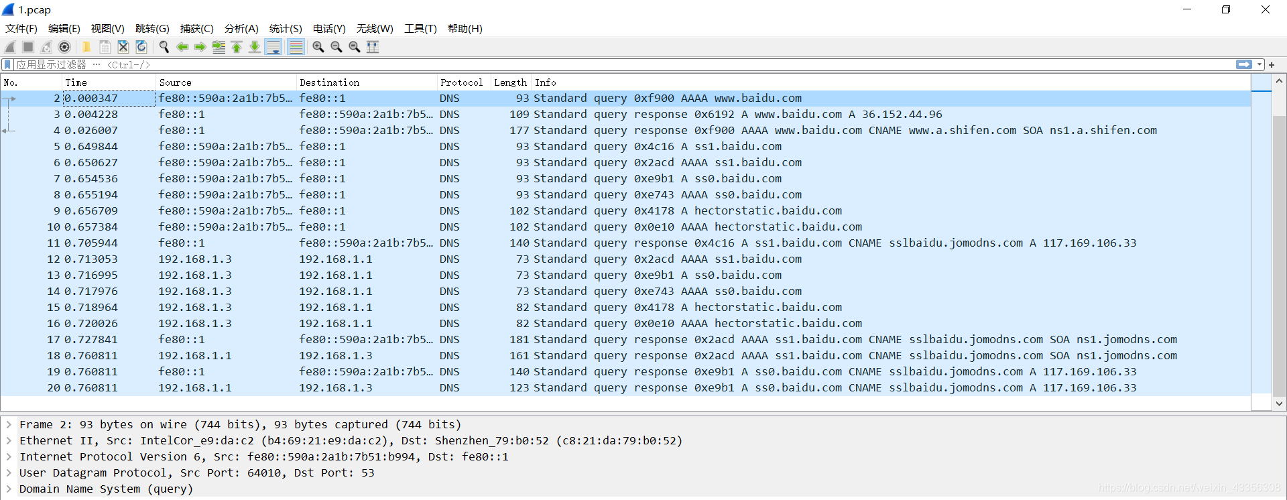Click the Zoom out text icon
The height and width of the screenshot is (500, 1287).
pyautogui.click(x=336, y=47)
